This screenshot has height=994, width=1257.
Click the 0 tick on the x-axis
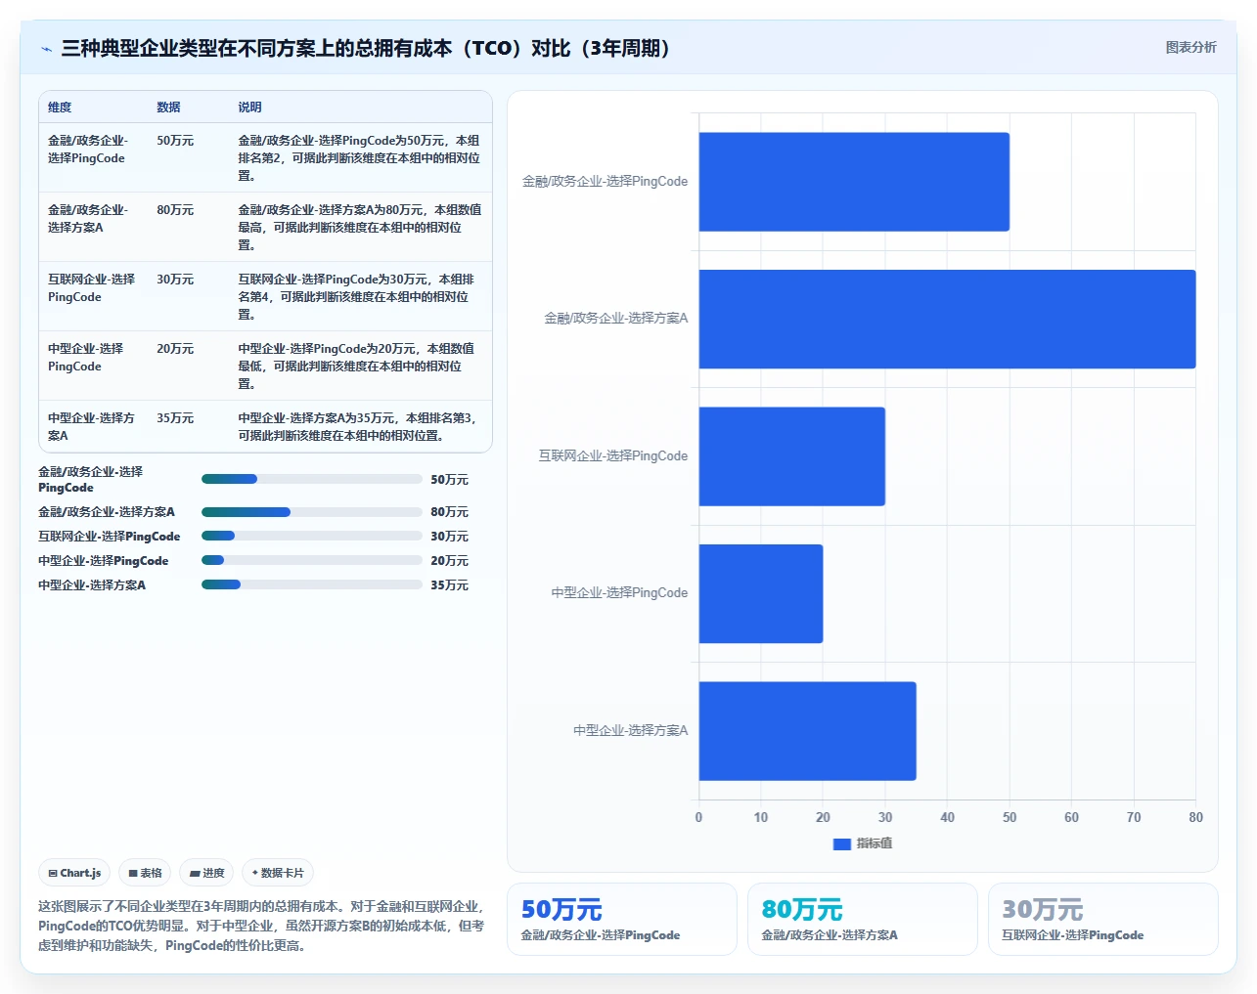point(698,817)
